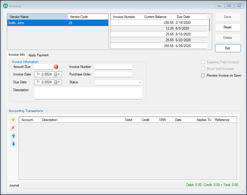Exit the Invoices window
This screenshot has width=247, height=195.
[228, 48]
